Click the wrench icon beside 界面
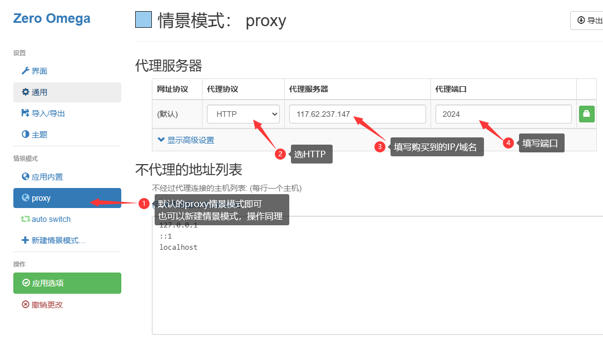Screen dimensions: 603x361 25,71
